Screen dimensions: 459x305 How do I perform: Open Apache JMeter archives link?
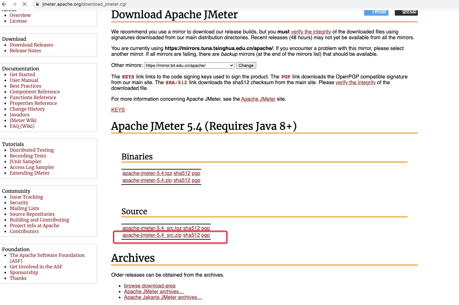point(154,291)
